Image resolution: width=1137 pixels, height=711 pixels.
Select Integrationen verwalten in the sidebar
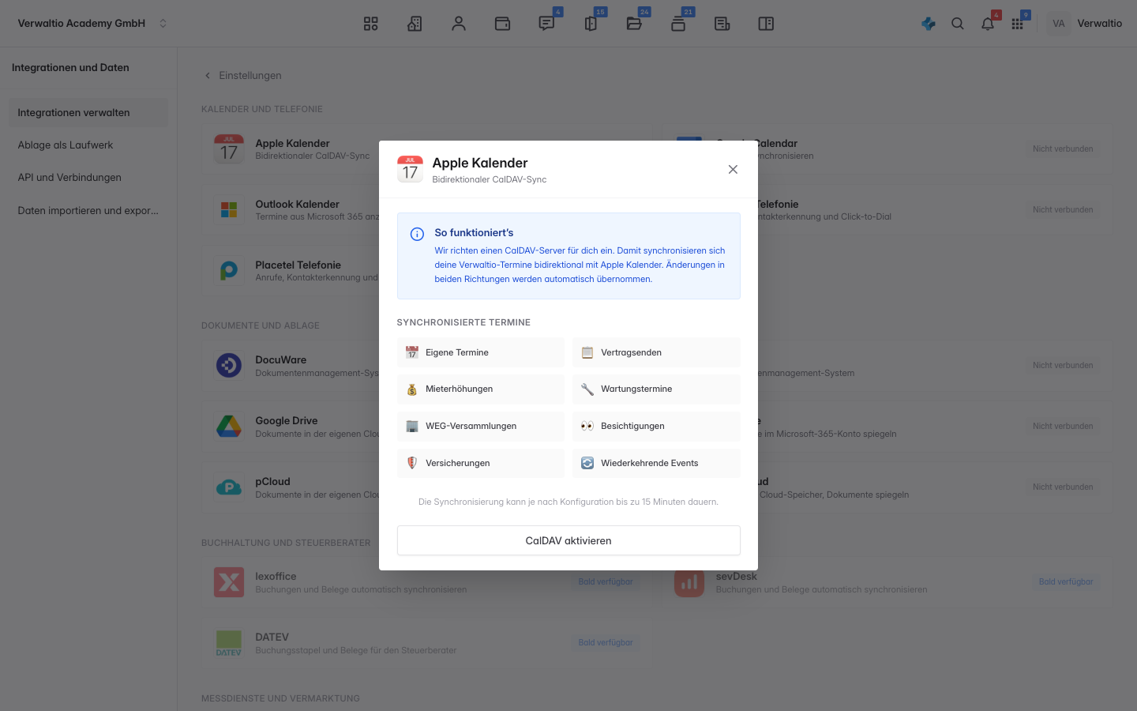point(88,113)
